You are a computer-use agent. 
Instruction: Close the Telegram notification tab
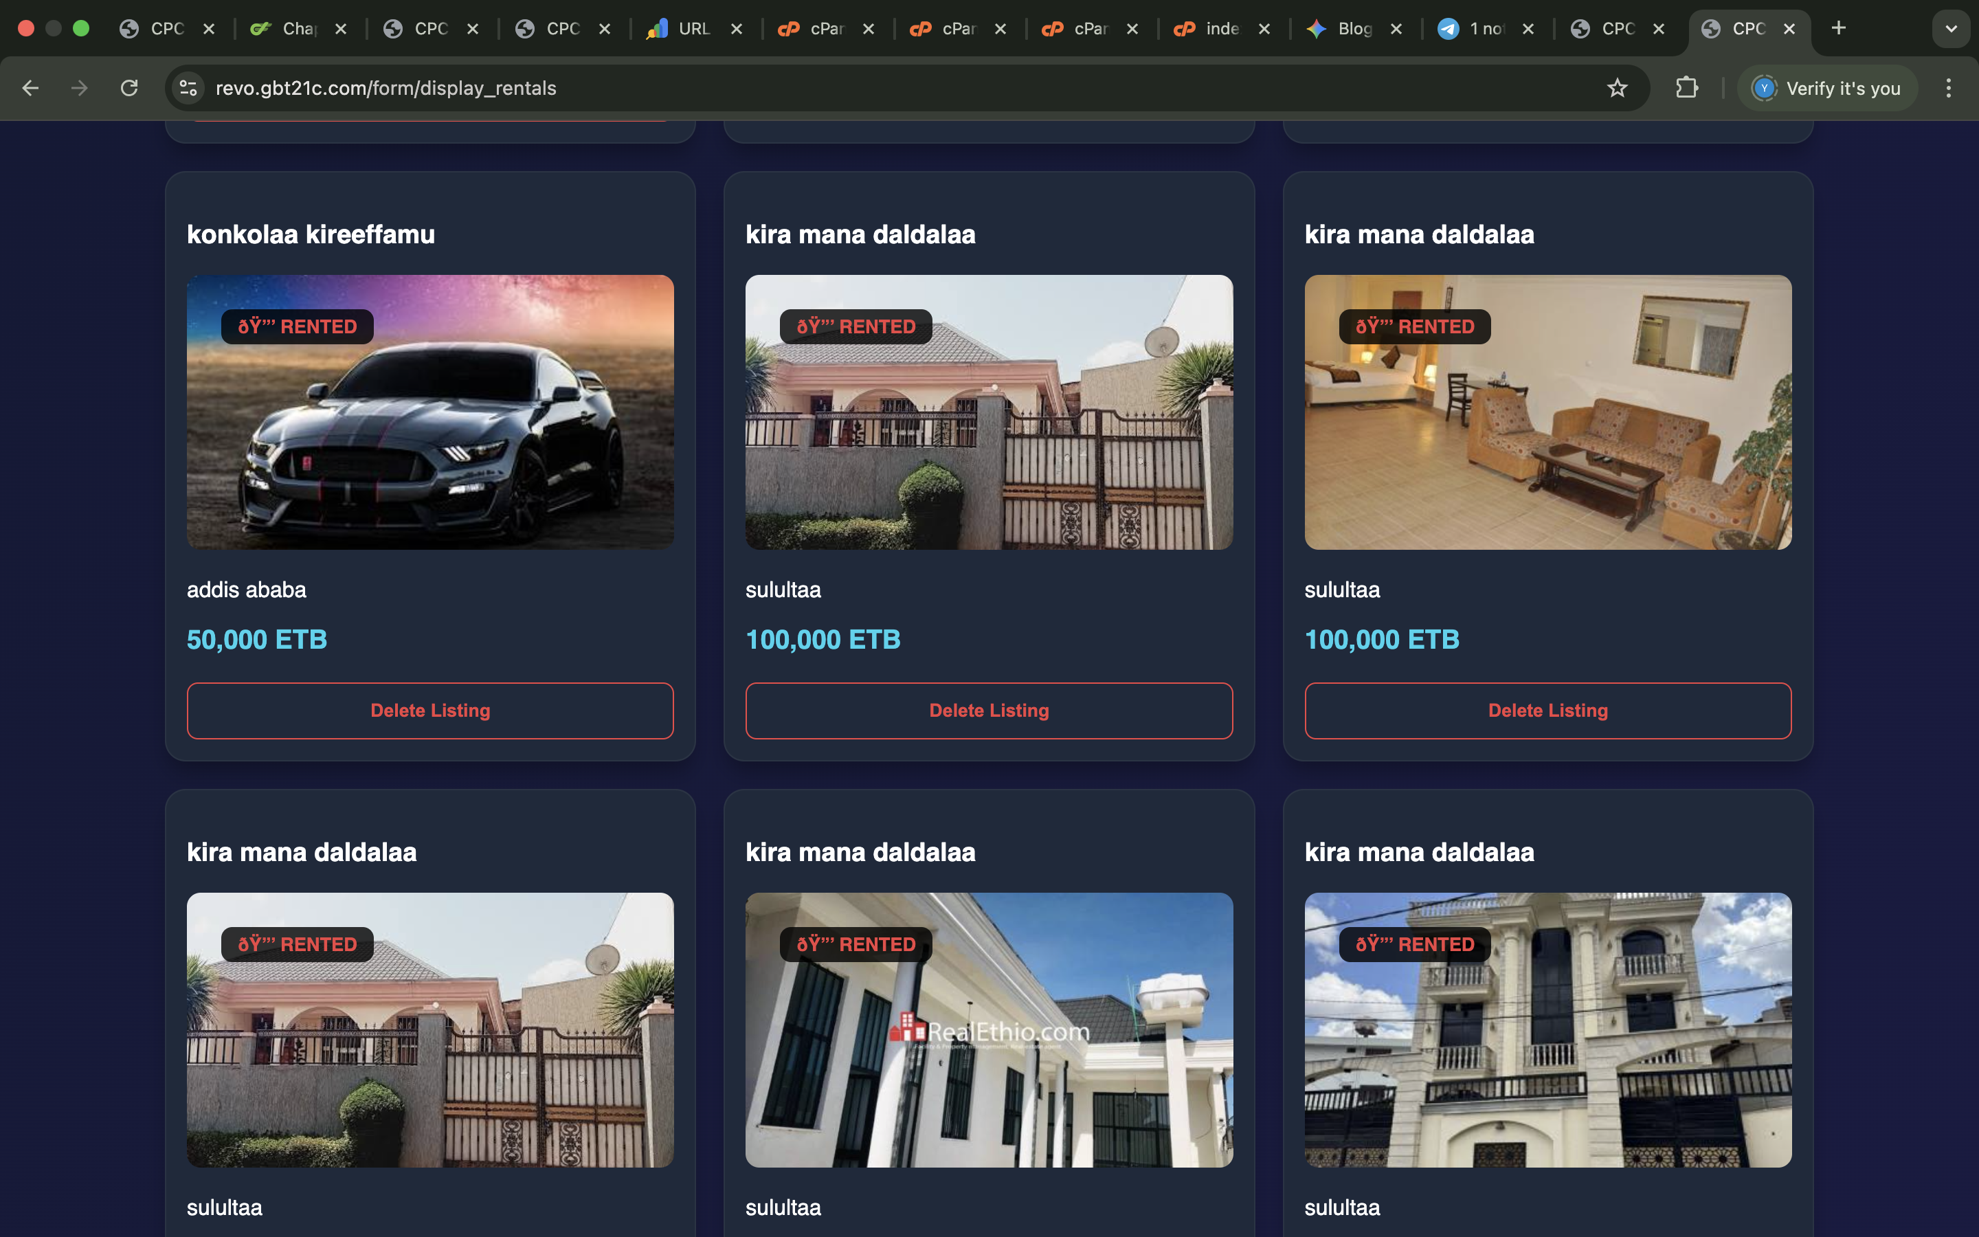1528,29
